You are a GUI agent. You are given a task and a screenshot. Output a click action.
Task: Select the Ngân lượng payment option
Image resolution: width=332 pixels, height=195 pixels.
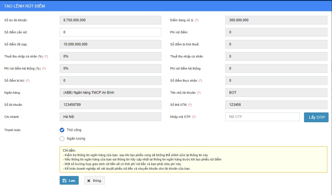(62, 139)
